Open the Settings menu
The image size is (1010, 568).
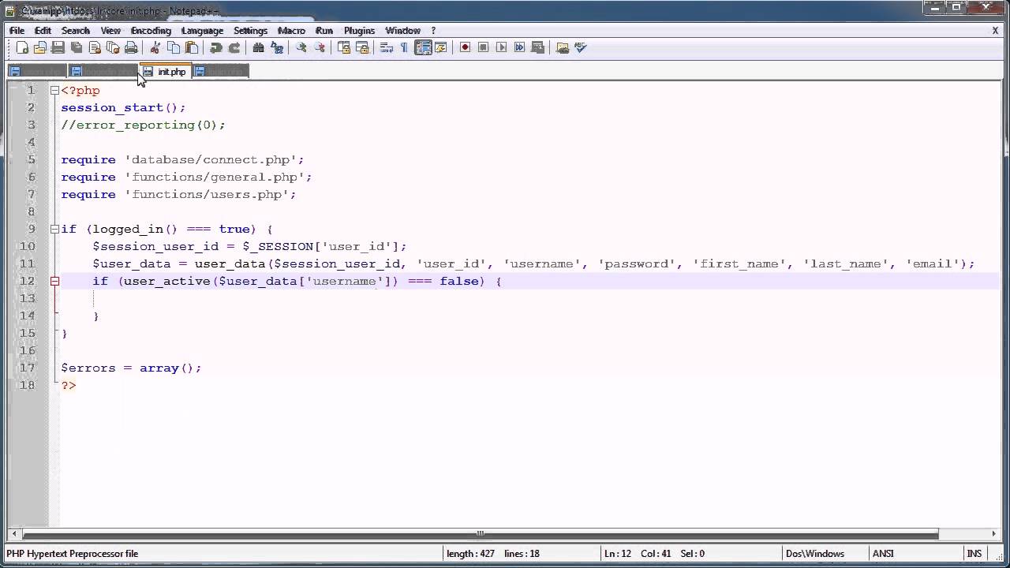click(x=250, y=31)
